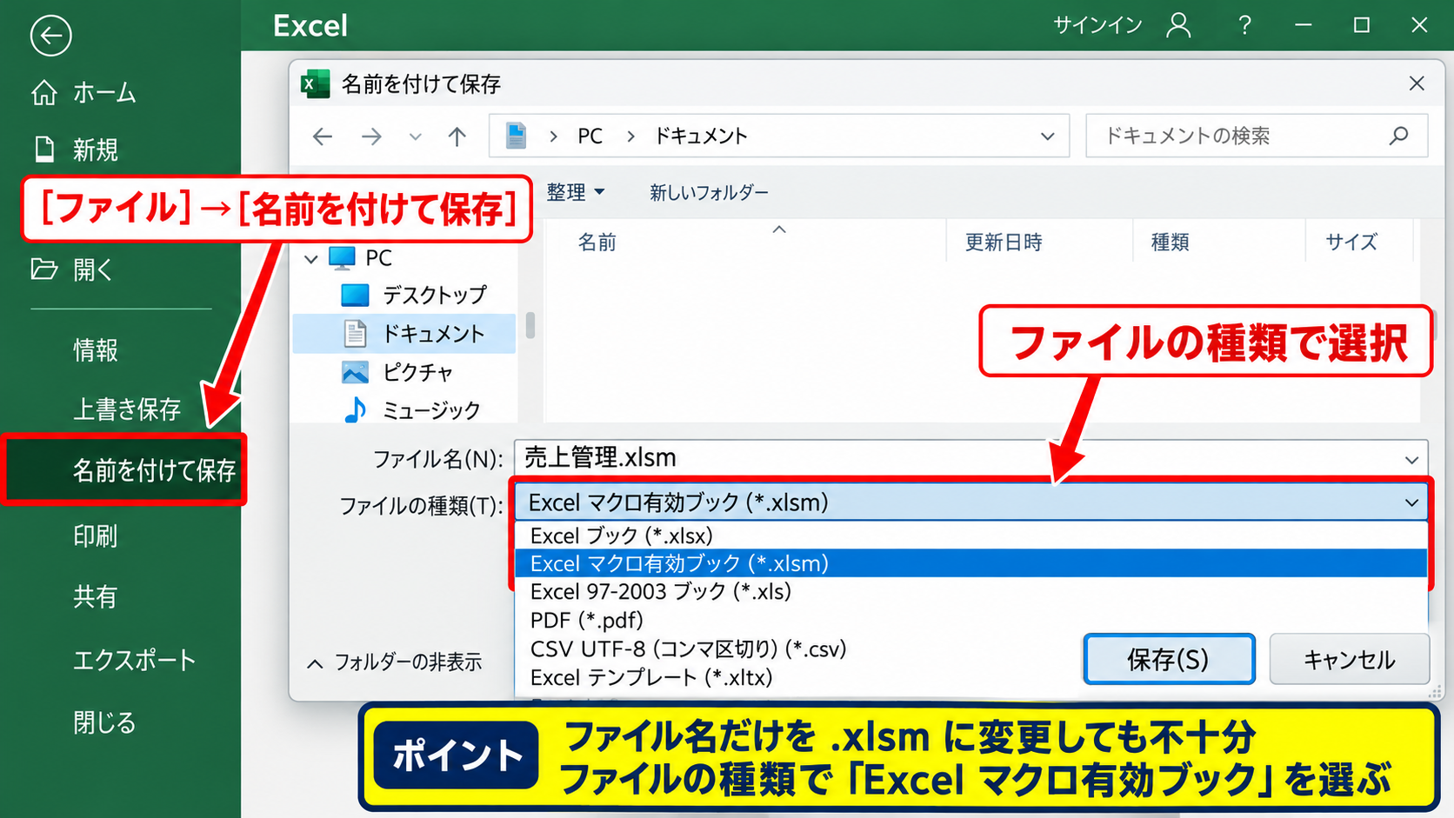Select デスクトップ in the folder tree
The height and width of the screenshot is (818, 1454).
click(x=413, y=295)
